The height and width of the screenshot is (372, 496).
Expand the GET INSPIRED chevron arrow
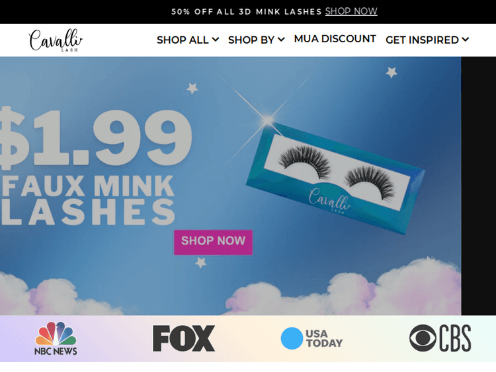point(466,40)
